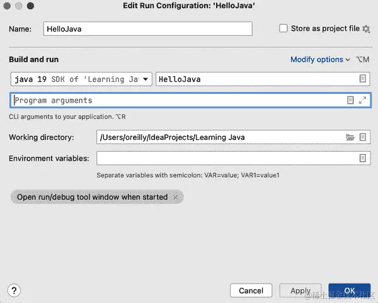Browse working directory with folder icon
The height and width of the screenshot is (303, 378).
click(x=350, y=137)
